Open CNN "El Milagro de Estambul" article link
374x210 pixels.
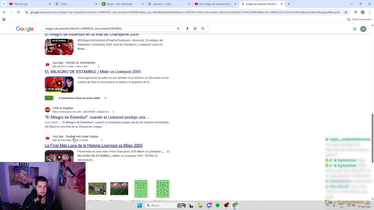coord(97,117)
